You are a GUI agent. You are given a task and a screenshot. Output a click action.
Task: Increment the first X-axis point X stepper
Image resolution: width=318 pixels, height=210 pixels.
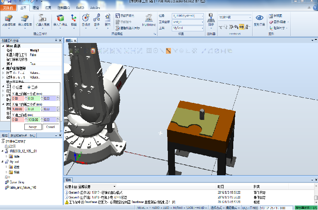(26, 97)
